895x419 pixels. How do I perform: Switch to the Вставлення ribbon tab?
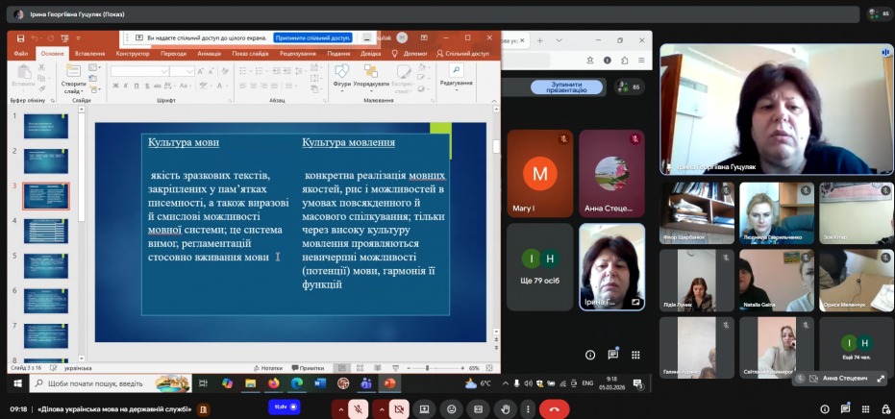pos(90,54)
